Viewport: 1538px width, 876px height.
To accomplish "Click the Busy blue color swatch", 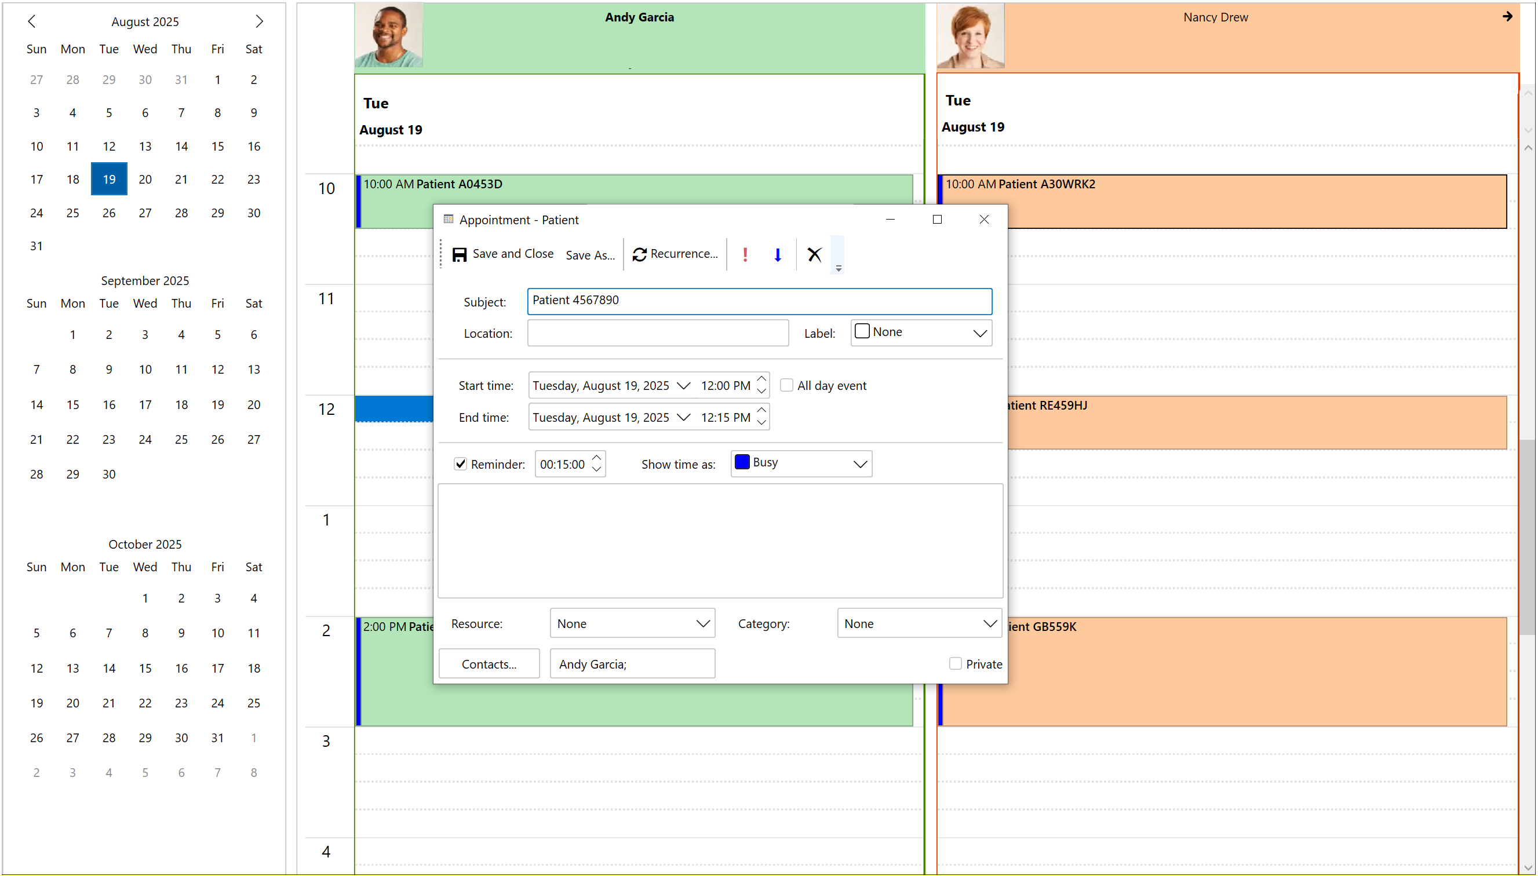I will point(742,462).
